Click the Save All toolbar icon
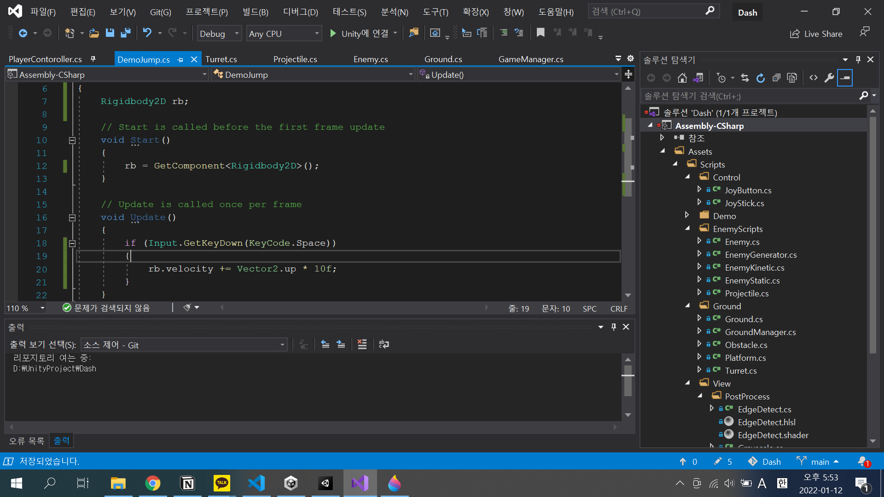Viewport: 884px width, 497px height. pyautogui.click(x=126, y=33)
